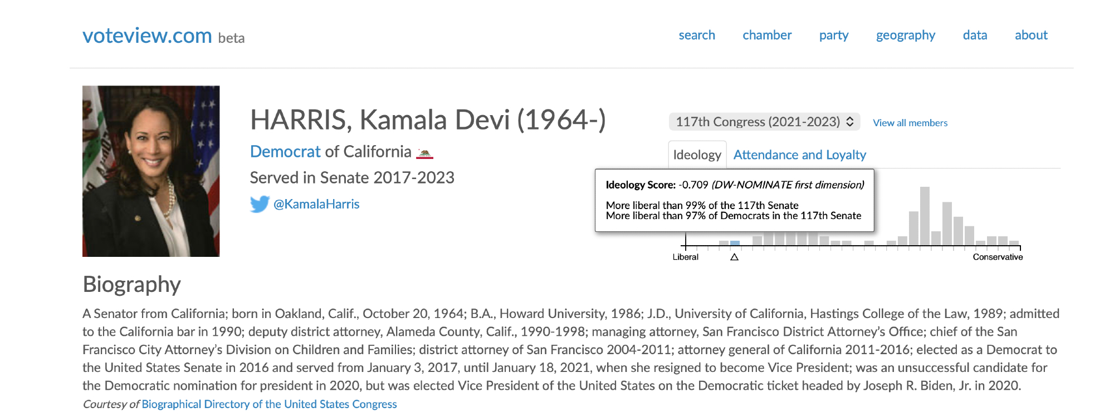
Task: Click Kamala Harris portrait photo
Action: pyautogui.click(x=151, y=171)
